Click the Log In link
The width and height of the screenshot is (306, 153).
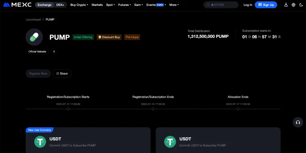click(248, 5)
